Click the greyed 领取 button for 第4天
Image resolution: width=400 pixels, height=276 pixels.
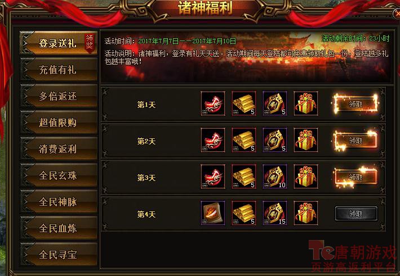(x=356, y=214)
